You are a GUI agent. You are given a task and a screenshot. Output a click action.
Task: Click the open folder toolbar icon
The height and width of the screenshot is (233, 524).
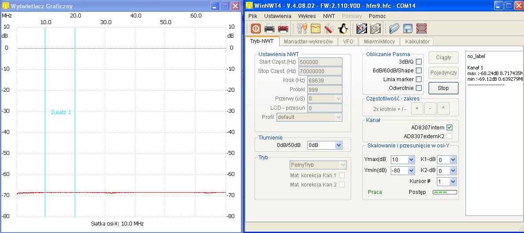point(394,29)
